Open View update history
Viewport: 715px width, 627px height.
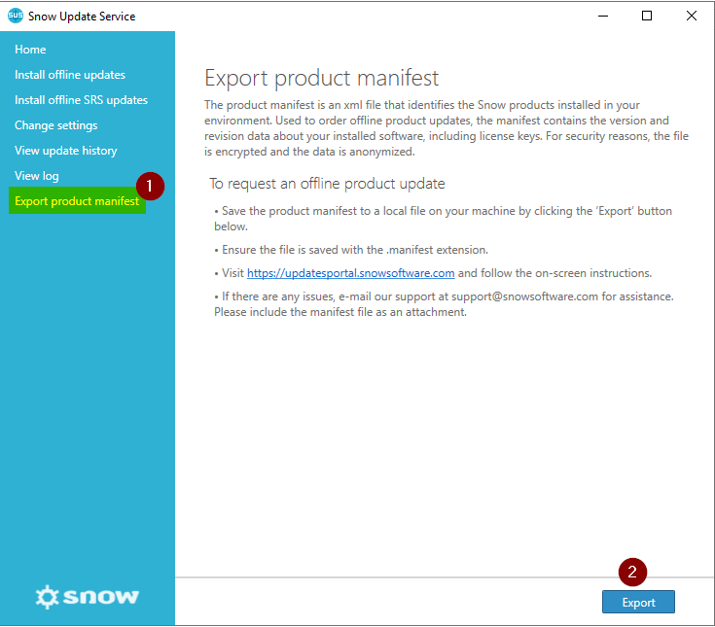coord(66,151)
